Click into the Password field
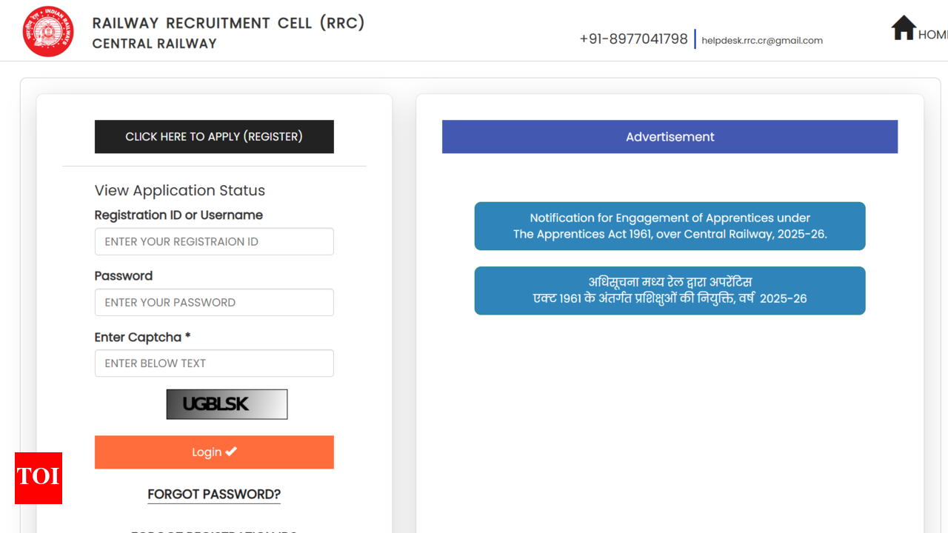 pos(214,302)
